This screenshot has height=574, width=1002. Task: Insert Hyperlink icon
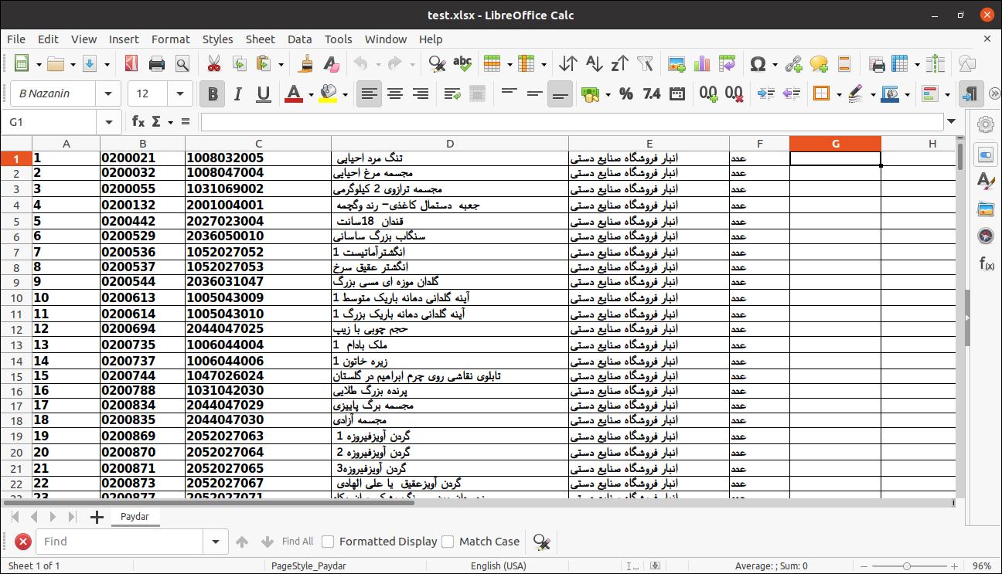coord(793,64)
